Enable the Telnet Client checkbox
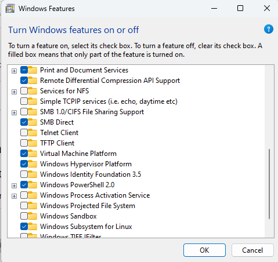 [24, 133]
